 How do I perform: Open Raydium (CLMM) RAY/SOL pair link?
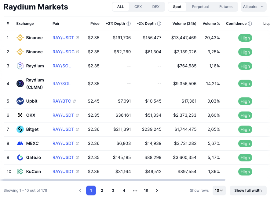(61, 84)
